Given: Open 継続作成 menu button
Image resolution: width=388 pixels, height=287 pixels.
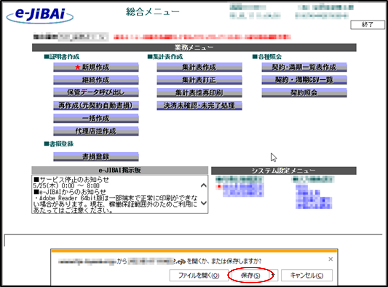Looking at the screenshot, I should [96, 80].
